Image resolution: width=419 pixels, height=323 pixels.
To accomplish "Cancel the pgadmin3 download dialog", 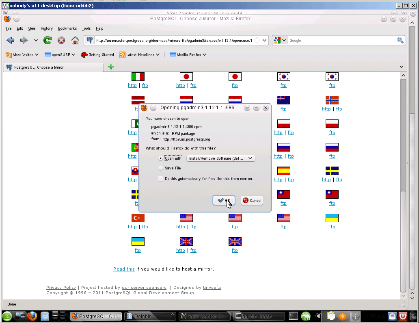I will click(252, 201).
